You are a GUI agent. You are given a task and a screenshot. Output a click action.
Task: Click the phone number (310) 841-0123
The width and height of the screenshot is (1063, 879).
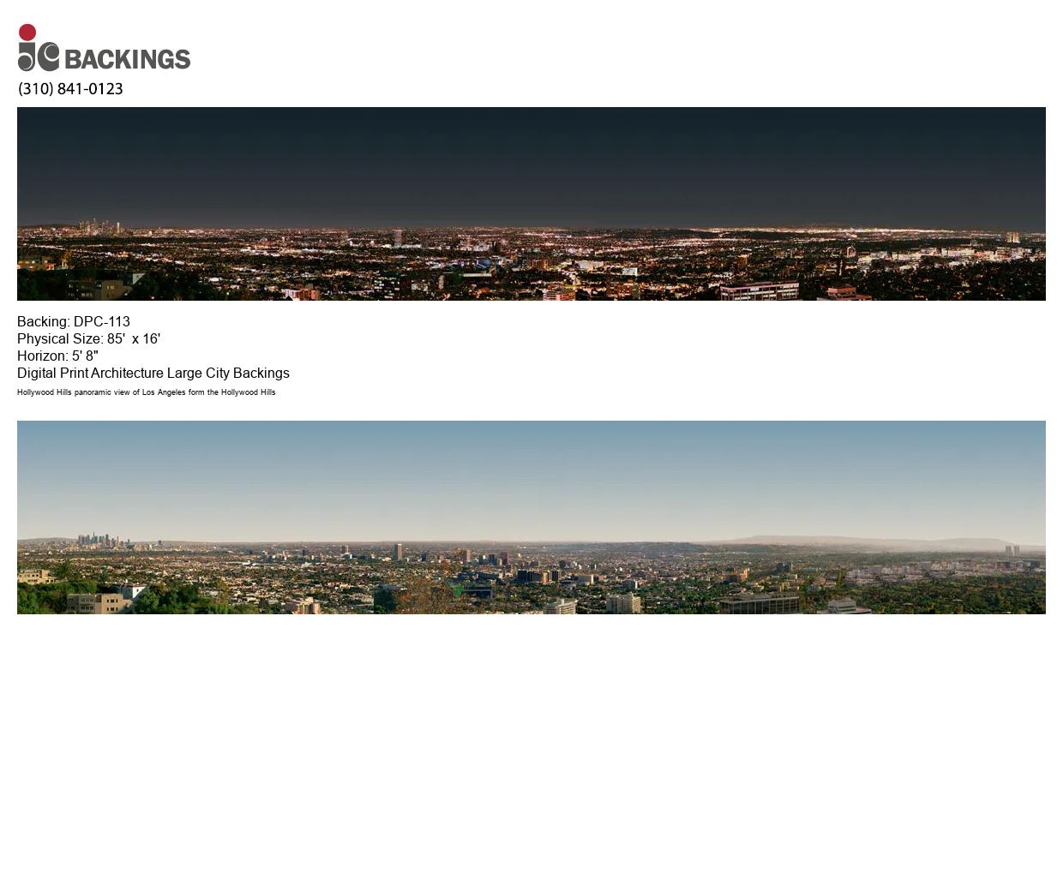[x=70, y=89]
